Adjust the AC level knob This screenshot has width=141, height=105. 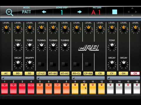(x=6, y=29)
